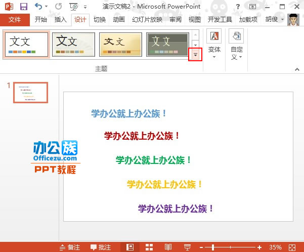Open the 审阅 (Review) tab
Screen dimensions: 304x252
click(x=176, y=20)
